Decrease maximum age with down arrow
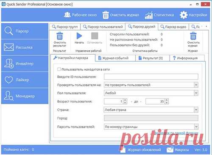The height and width of the screenshot is (155, 212). (x=167, y=102)
